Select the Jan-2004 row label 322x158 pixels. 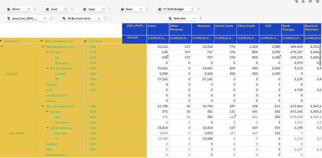(16, 133)
